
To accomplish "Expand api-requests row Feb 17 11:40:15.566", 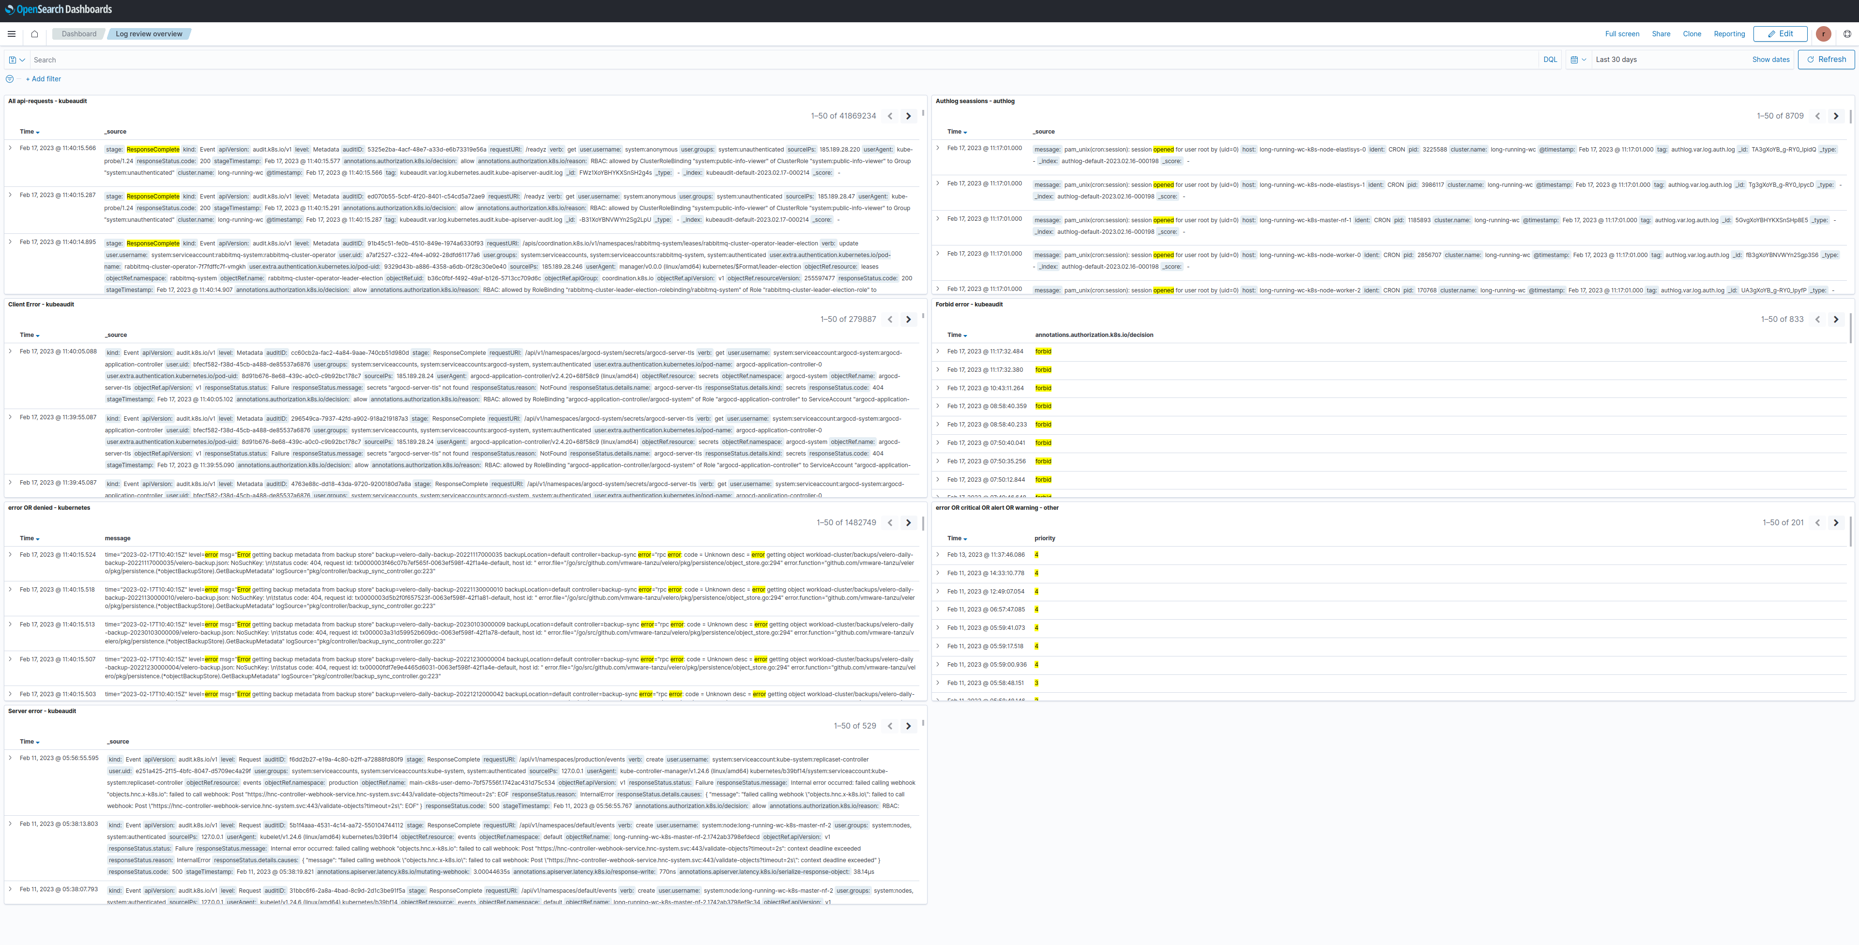I will (10, 148).
